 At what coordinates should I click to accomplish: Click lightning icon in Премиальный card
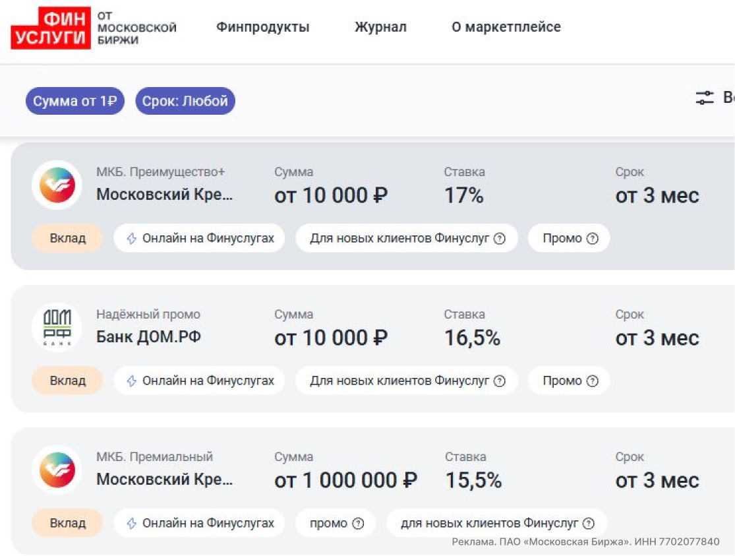132,523
